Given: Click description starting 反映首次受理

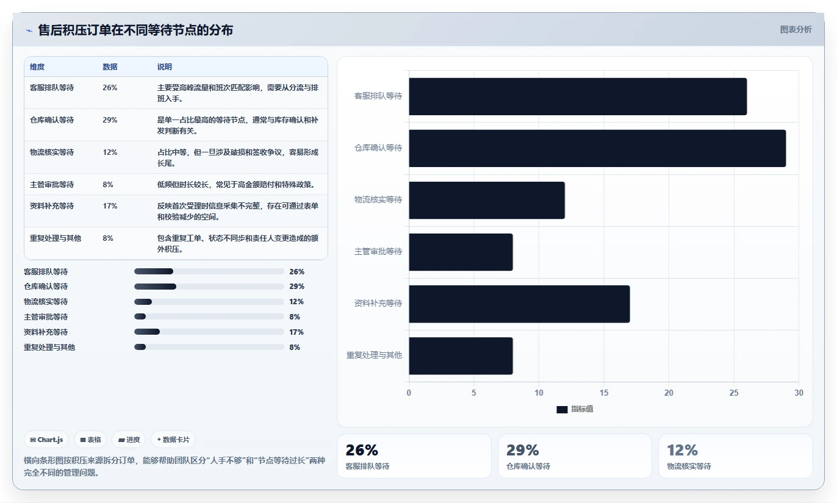Looking at the screenshot, I should pyautogui.click(x=238, y=212).
